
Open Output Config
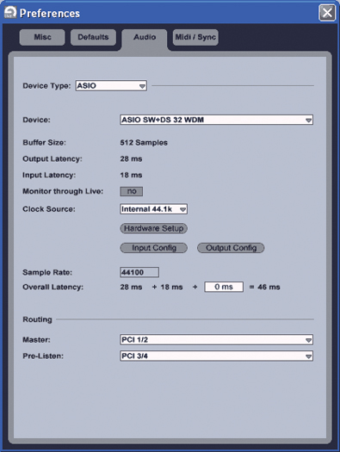click(231, 248)
